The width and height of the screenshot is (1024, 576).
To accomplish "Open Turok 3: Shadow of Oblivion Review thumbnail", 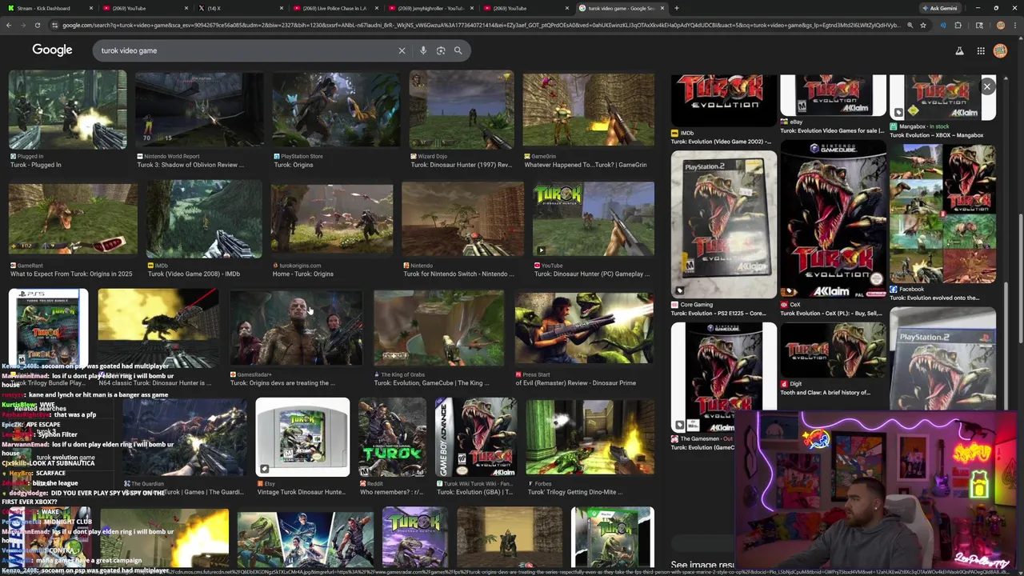I will [x=199, y=110].
